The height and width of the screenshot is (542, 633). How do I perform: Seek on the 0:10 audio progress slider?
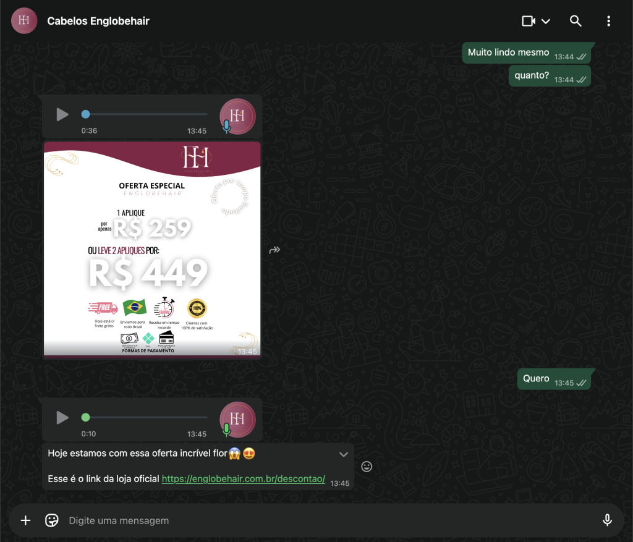click(x=146, y=417)
